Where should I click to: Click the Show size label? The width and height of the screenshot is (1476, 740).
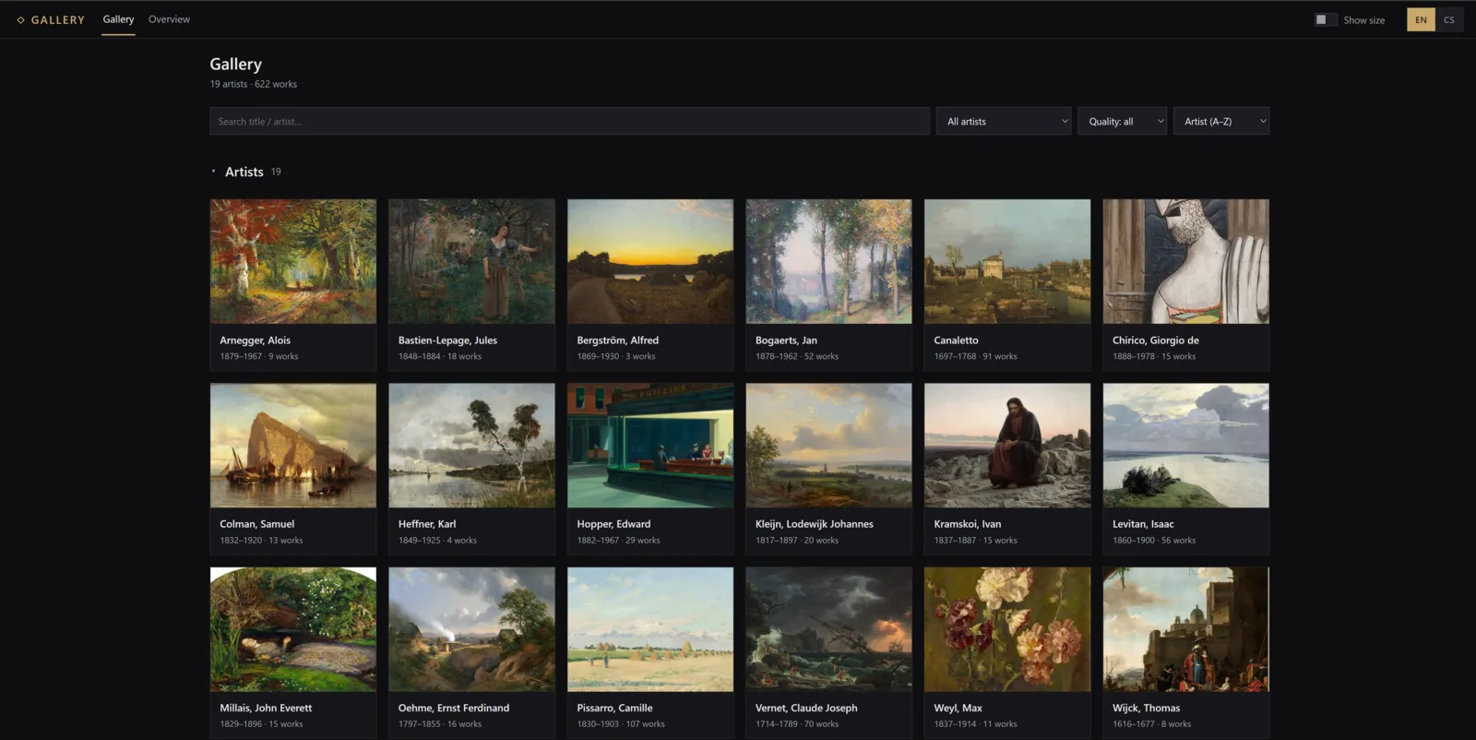tap(1363, 20)
